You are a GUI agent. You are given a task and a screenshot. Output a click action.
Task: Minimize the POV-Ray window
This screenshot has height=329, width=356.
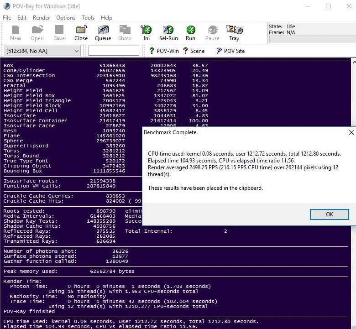tap(308, 6)
